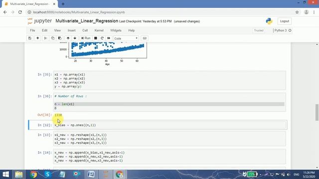The height and width of the screenshot is (179, 319).
Task: Click the output value 1338
Action: [x=58, y=115]
